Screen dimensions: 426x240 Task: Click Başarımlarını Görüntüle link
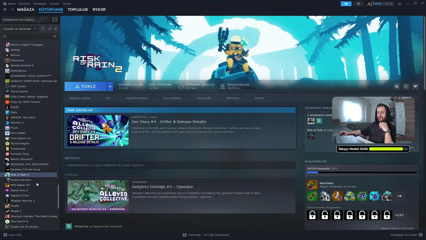coord(398,228)
